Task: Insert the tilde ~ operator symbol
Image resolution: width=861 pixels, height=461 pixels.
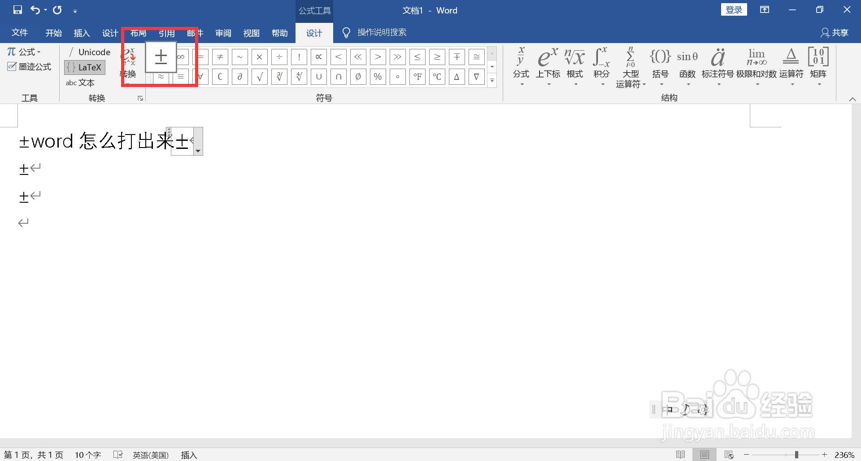Action: pyautogui.click(x=240, y=57)
